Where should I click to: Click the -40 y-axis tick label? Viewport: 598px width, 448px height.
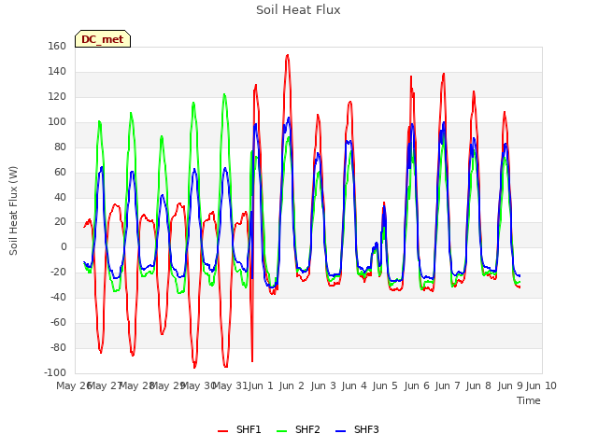58,297
